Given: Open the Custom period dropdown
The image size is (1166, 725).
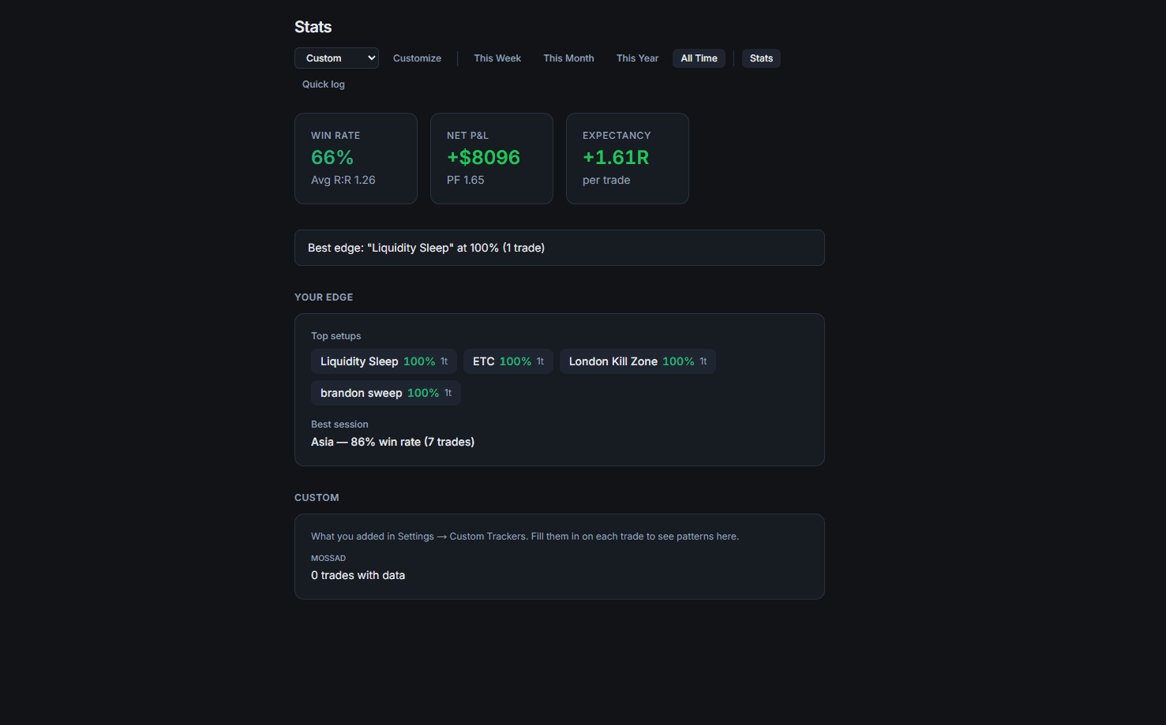Looking at the screenshot, I should [336, 58].
